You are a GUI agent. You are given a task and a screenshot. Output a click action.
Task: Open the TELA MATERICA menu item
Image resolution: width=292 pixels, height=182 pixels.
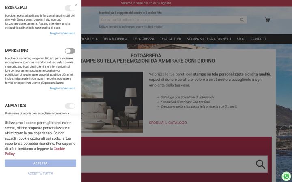click(x=115, y=39)
